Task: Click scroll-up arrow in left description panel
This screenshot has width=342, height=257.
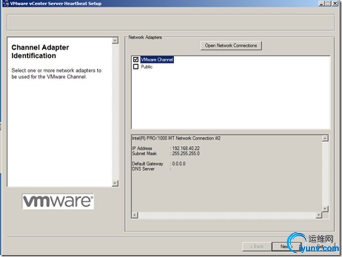Action: 115,41
